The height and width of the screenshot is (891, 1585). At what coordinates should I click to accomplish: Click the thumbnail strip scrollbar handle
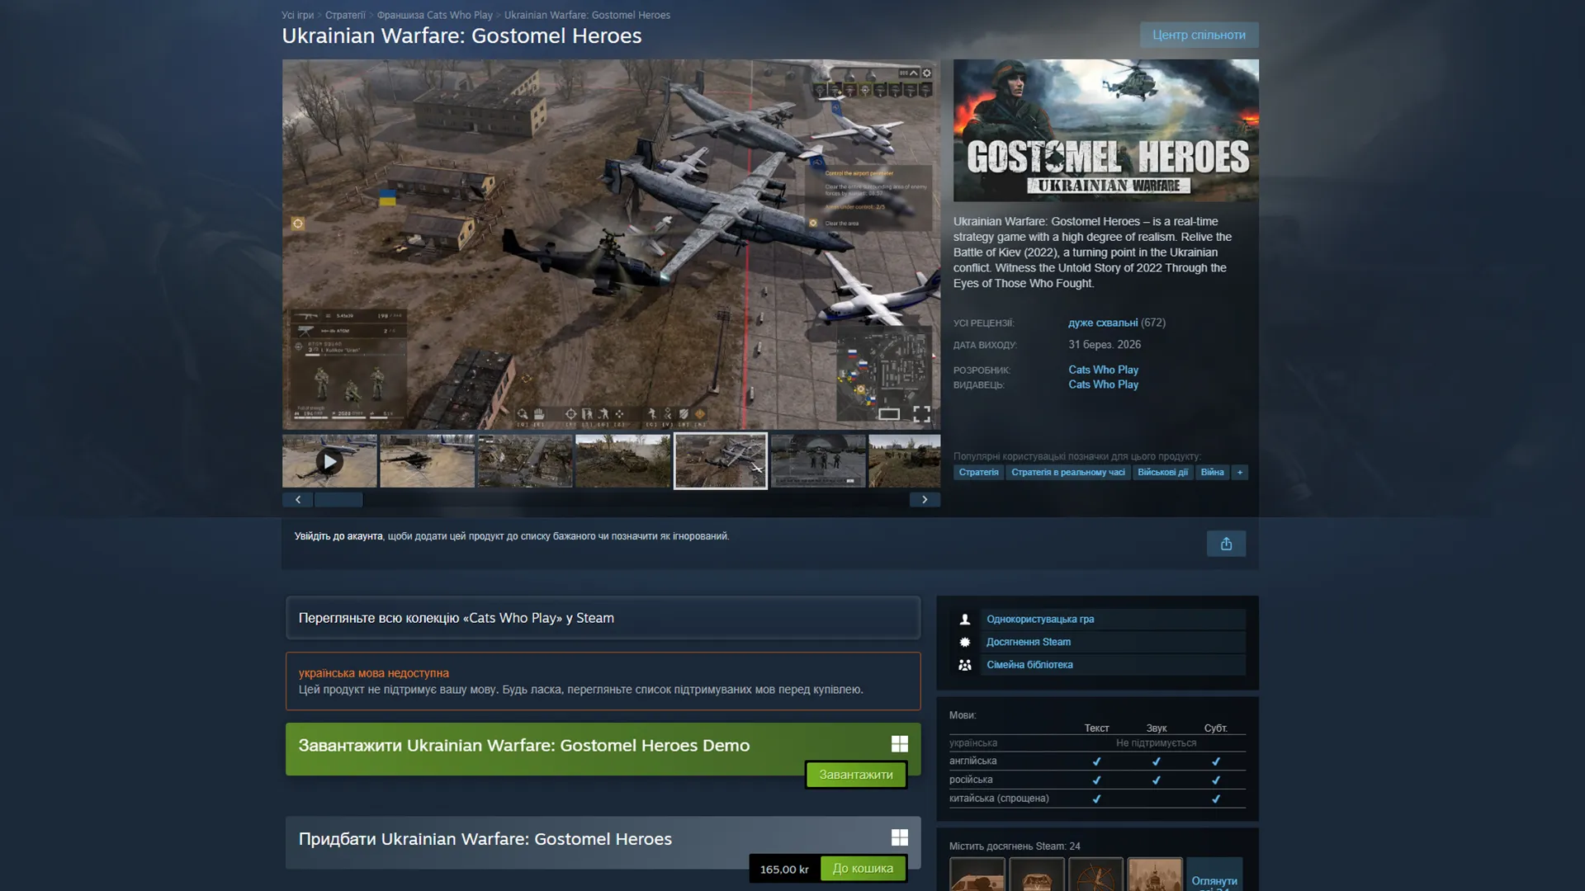(x=338, y=500)
